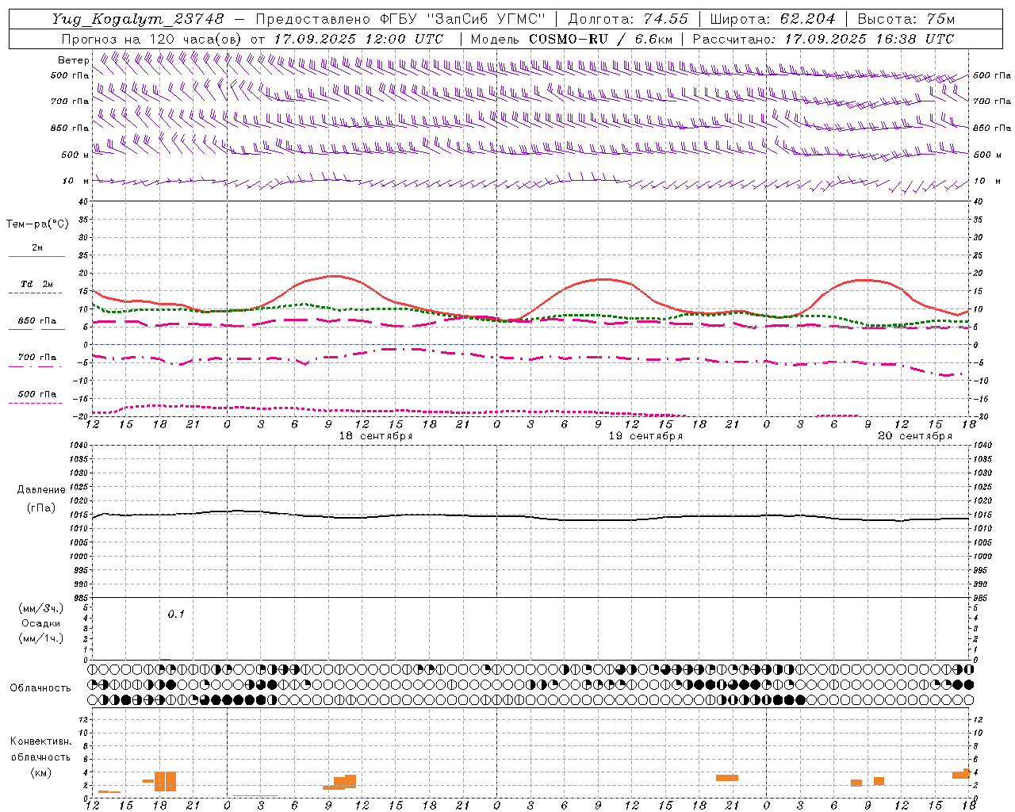Click the (мм/3ч.) precipitation unit label
This screenshot has width=1015, height=812.
(x=41, y=608)
